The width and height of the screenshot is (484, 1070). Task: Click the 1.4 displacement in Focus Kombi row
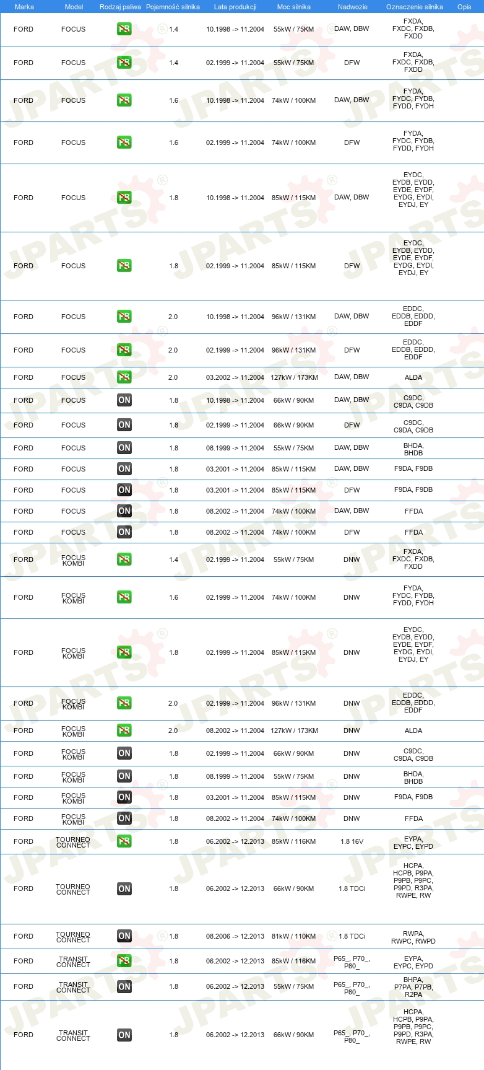(x=173, y=559)
